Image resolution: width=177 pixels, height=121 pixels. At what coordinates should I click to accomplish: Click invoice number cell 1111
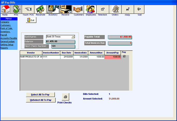(51, 57)
